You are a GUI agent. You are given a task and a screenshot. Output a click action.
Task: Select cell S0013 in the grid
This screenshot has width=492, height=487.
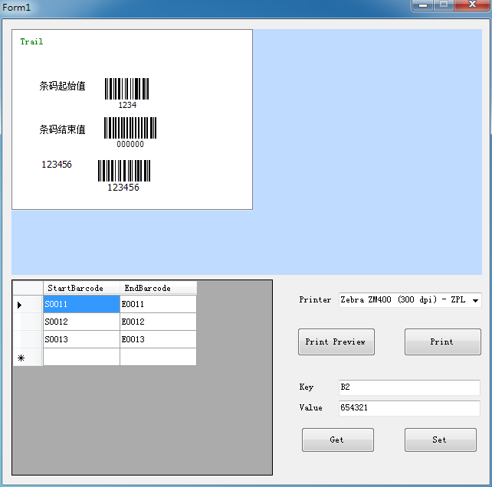pos(81,339)
